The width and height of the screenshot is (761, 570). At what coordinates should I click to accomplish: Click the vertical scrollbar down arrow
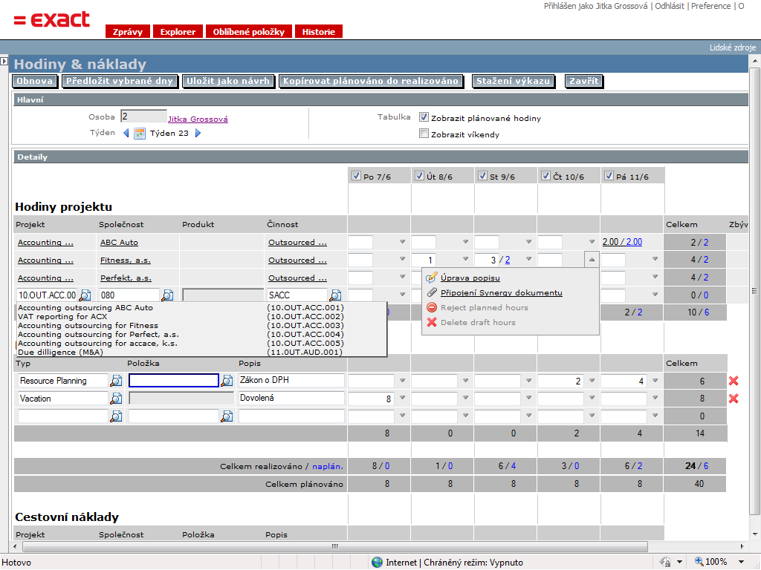point(755,534)
